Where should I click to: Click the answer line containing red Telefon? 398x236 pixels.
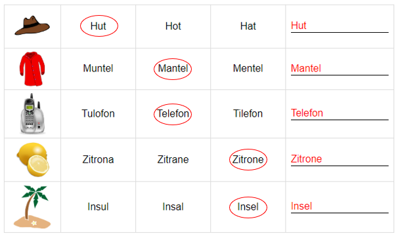(x=340, y=114)
